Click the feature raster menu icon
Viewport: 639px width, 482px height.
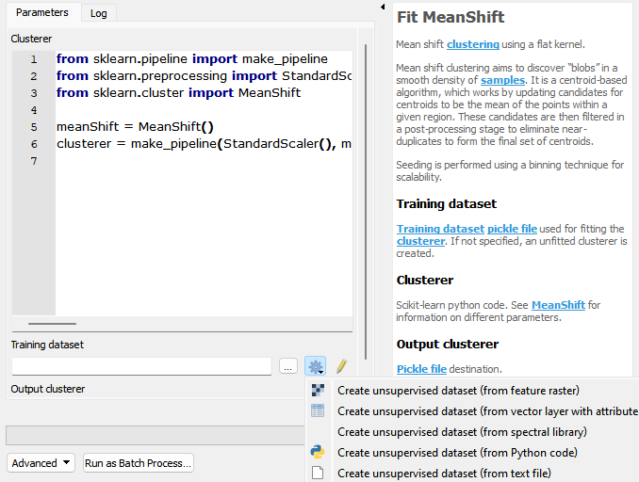[x=318, y=390]
